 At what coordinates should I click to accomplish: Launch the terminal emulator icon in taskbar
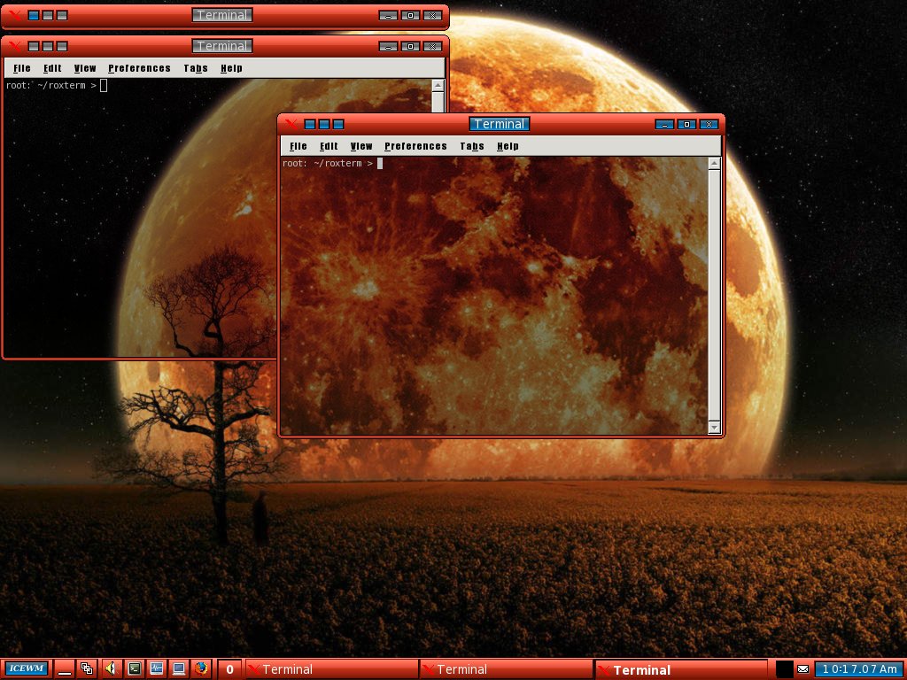coord(135,669)
